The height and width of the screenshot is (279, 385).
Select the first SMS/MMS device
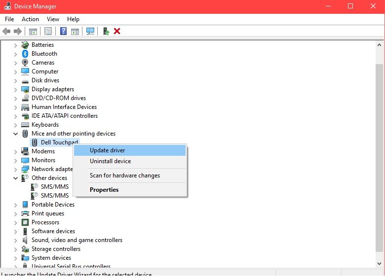coord(54,187)
